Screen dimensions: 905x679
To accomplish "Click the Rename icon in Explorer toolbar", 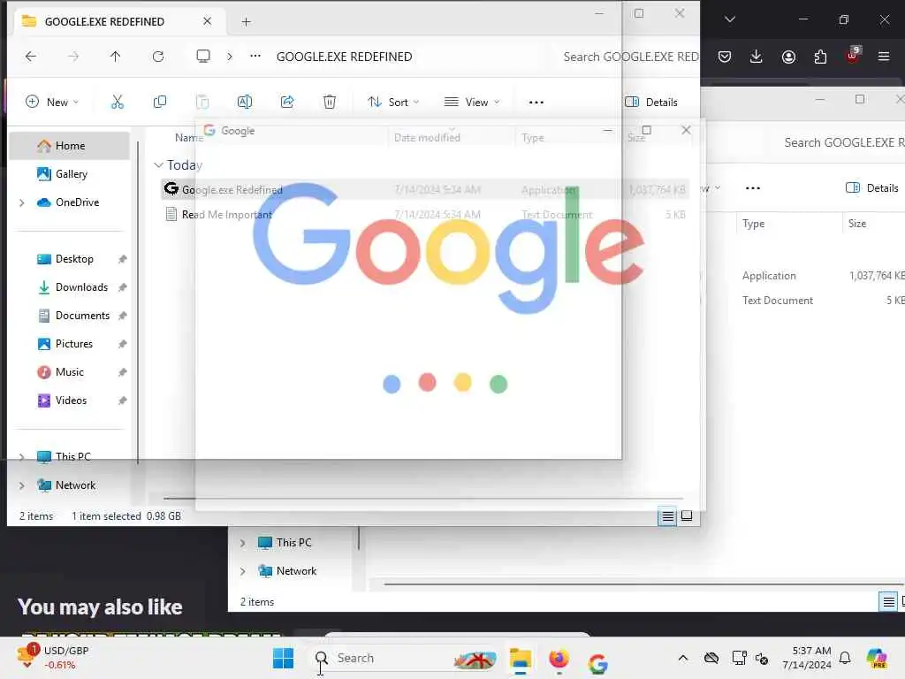I will click(245, 103).
